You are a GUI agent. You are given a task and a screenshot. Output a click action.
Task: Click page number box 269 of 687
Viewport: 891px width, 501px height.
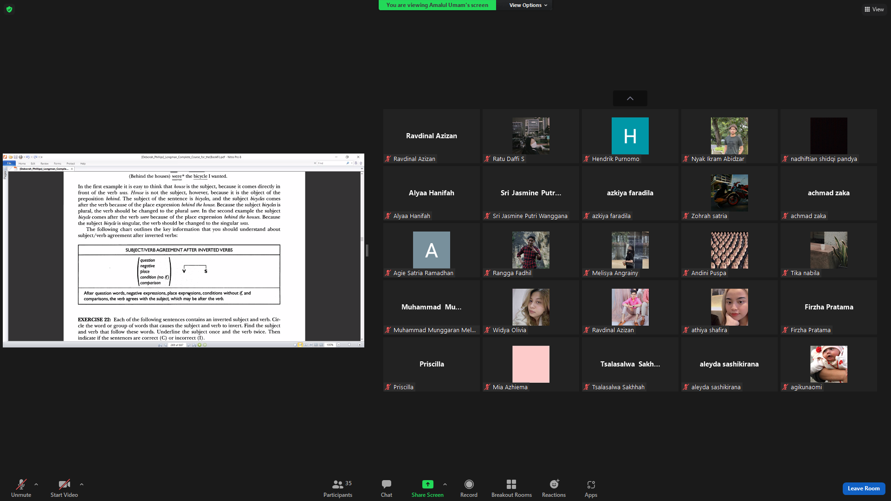pos(177,345)
